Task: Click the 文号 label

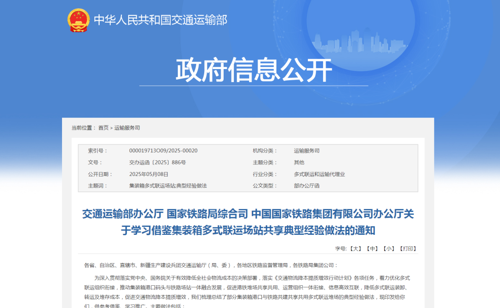Action: click(95, 163)
